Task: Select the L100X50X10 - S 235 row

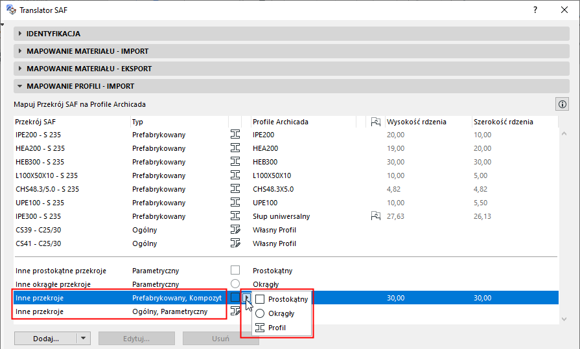Action: click(286, 175)
